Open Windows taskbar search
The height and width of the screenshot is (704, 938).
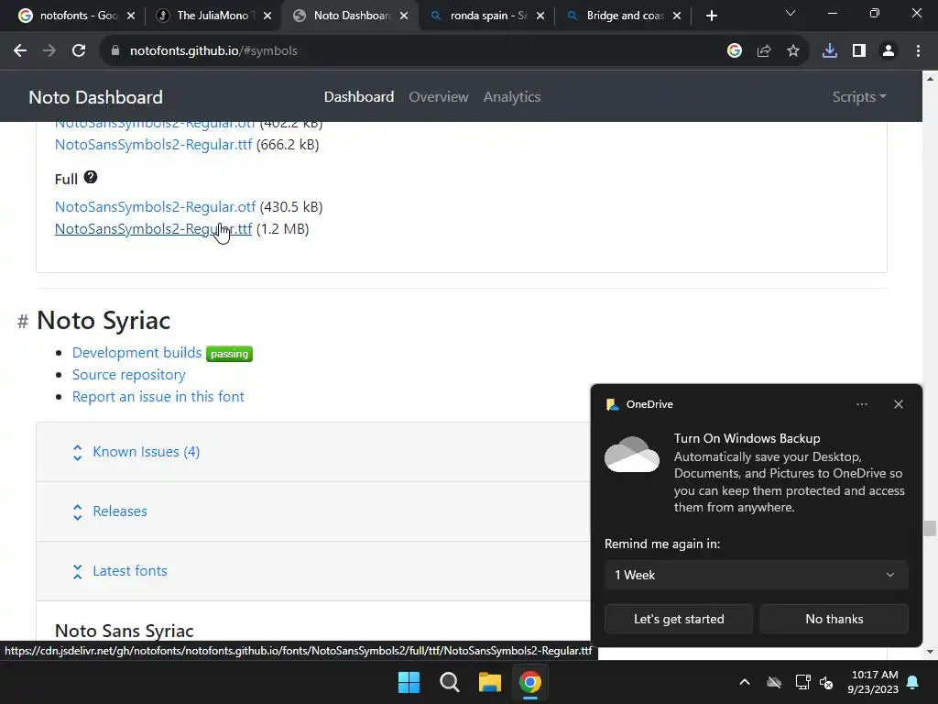tap(449, 682)
